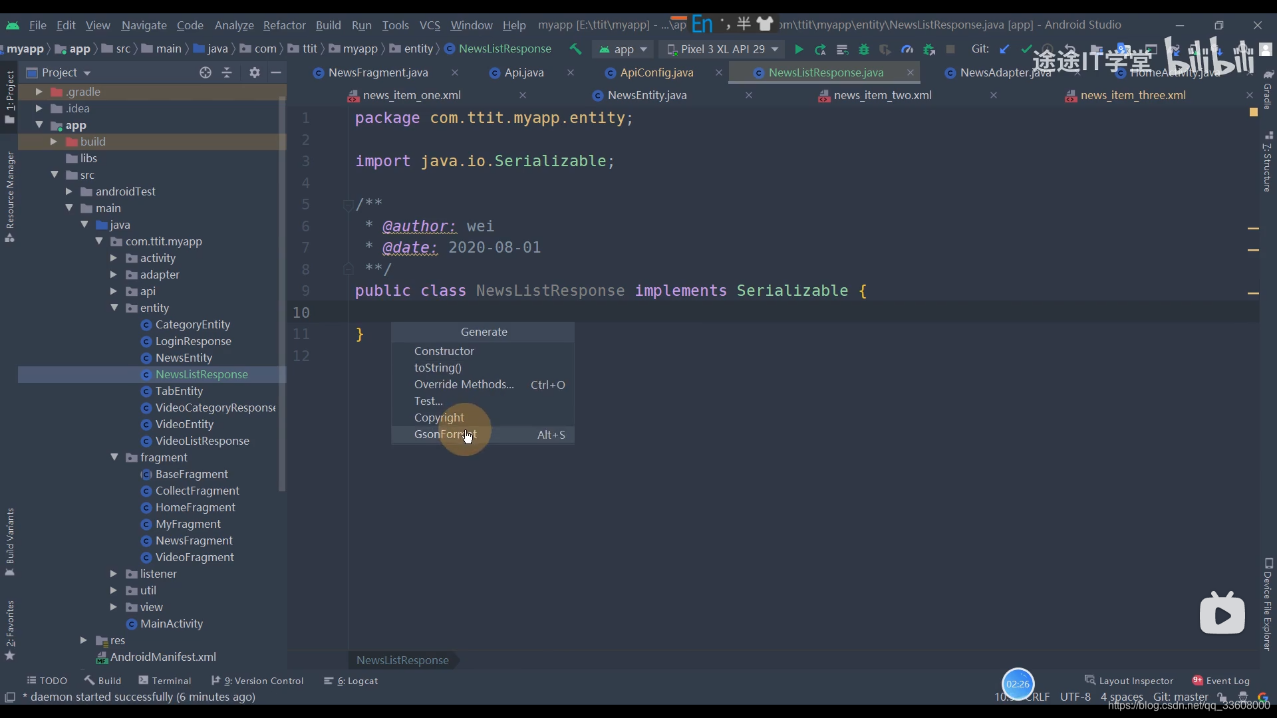The image size is (1277, 718).
Task: Open Project panel settings gear
Action: tap(255, 72)
